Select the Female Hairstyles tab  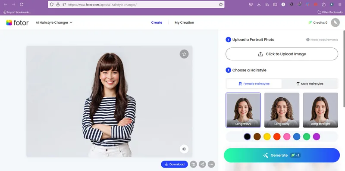point(254,84)
